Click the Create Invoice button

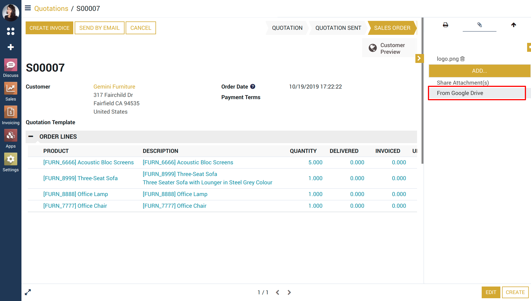click(x=49, y=28)
